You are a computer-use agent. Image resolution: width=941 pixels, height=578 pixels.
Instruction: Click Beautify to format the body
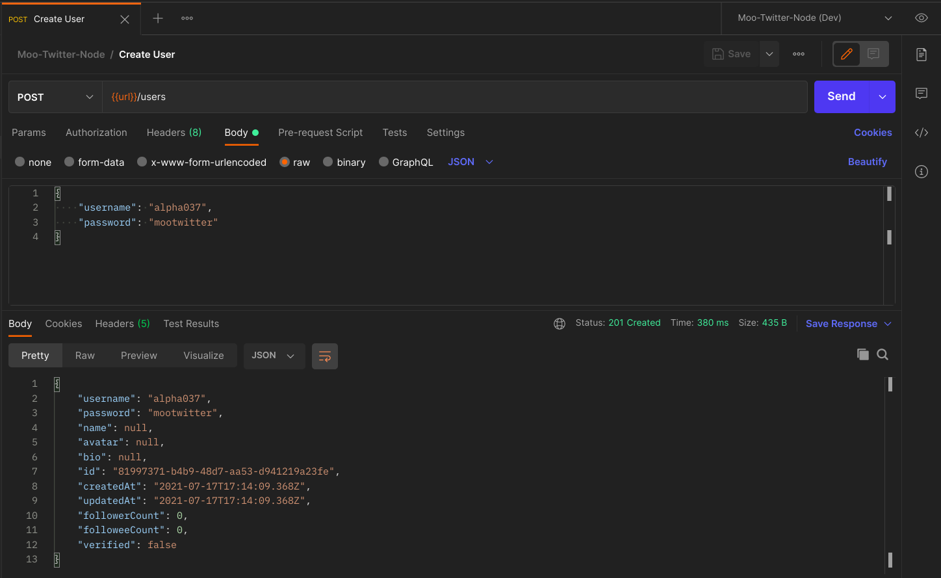click(x=867, y=162)
